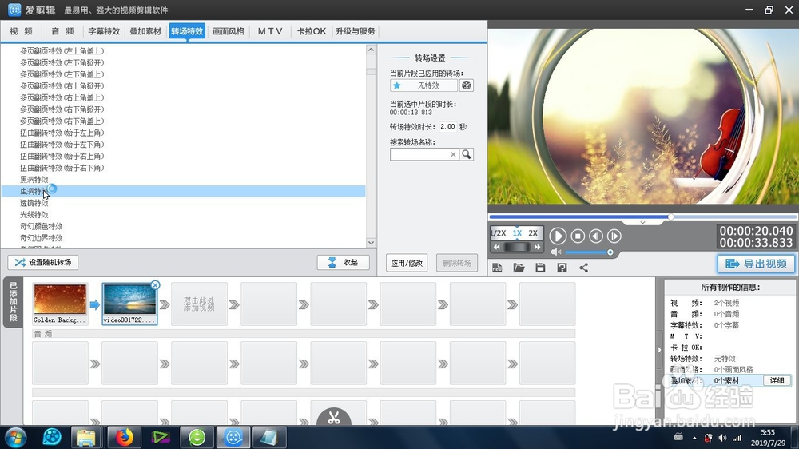
Task: Click the jog shuttle speed wheel
Action: tap(517, 247)
